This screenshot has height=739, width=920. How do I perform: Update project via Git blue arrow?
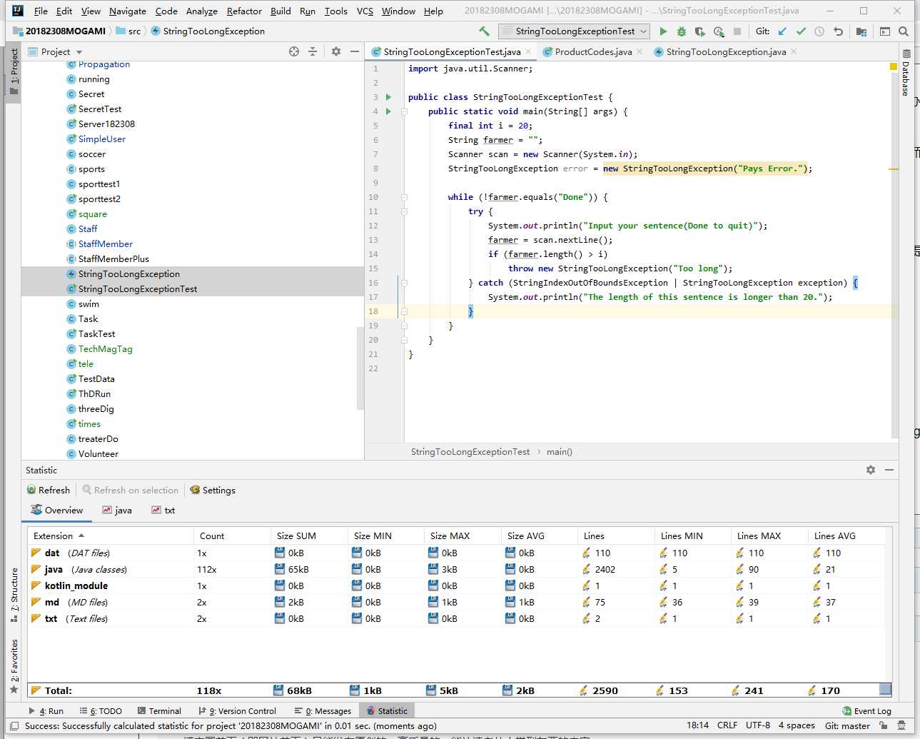pyautogui.click(x=782, y=31)
